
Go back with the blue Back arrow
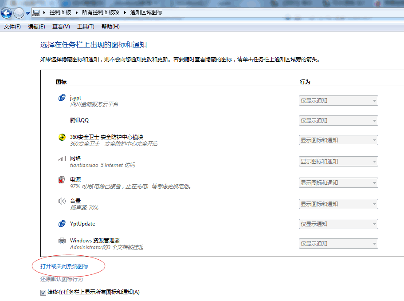6,13
